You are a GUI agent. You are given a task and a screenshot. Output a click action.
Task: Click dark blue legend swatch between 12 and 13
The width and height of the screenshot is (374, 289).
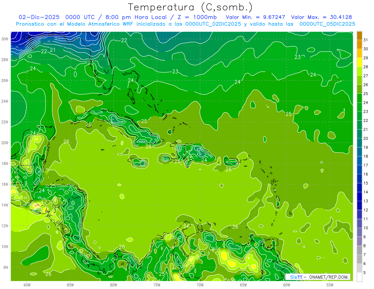359,205
